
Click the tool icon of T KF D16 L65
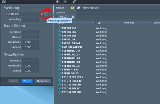tap(60, 36)
